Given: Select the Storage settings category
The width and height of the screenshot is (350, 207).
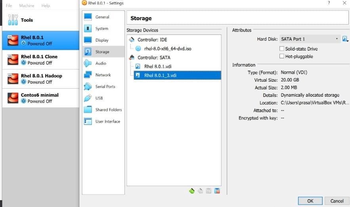Looking at the screenshot, I should tap(103, 52).
